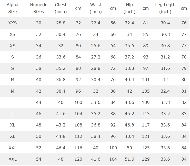Click the leg length value 31.2 cell
Screen dimensions: 190x166
pos(165,57)
